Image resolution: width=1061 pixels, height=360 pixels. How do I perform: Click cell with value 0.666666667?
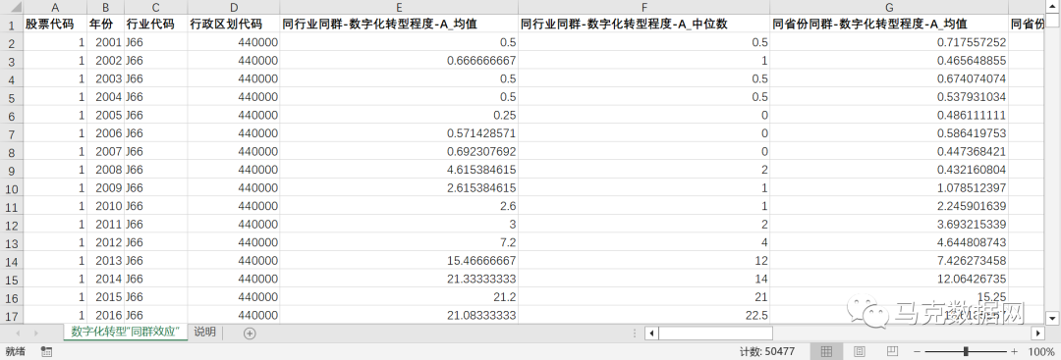pos(399,60)
